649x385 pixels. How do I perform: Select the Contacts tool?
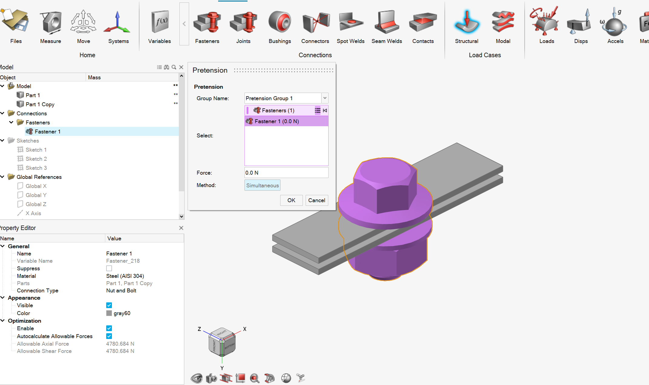click(x=423, y=22)
